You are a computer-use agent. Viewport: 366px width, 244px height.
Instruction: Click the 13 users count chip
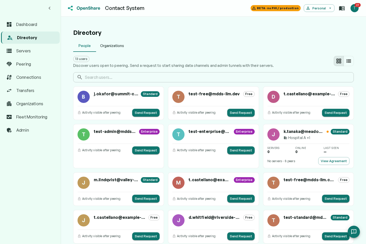pos(81,59)
